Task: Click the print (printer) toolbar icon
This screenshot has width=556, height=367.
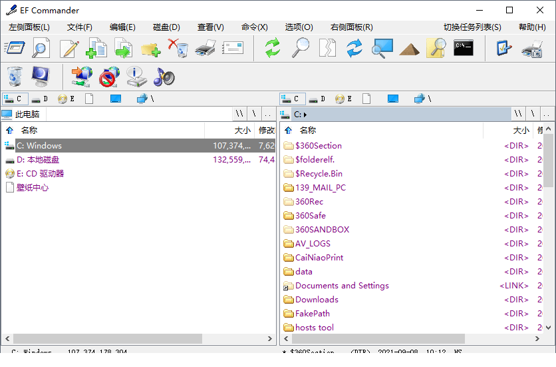Action: coord(206,48)
